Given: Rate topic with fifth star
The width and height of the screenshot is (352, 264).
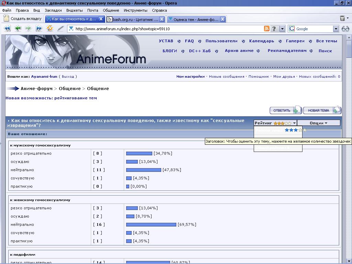Looking at the screenshot, I should [305, 130].
